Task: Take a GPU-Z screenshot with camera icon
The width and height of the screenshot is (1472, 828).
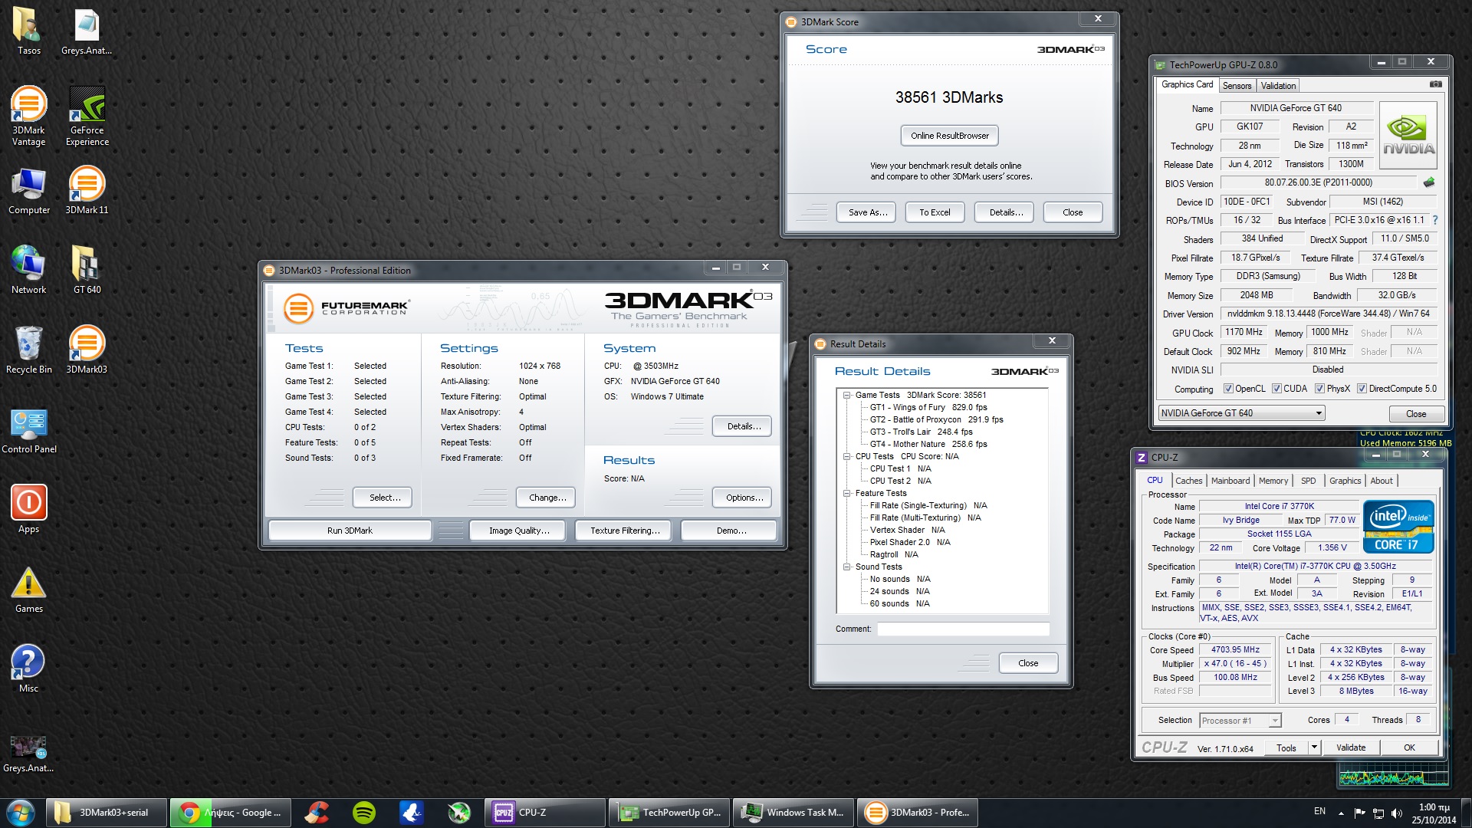Action: point(1435,84)
